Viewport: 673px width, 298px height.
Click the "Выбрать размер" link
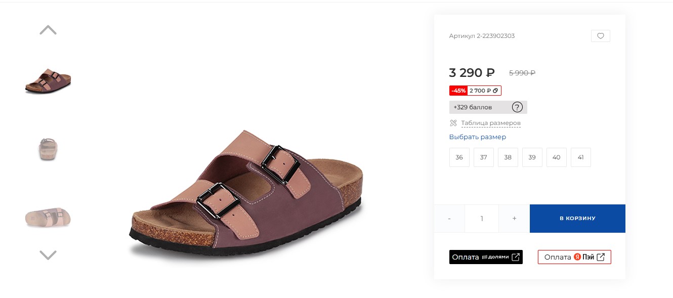tap(477, 137)
